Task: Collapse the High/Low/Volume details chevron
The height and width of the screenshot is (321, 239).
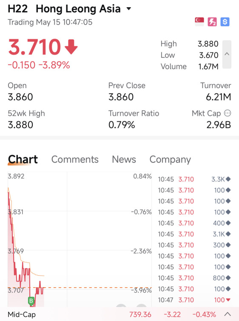Action: pos(227,54)
